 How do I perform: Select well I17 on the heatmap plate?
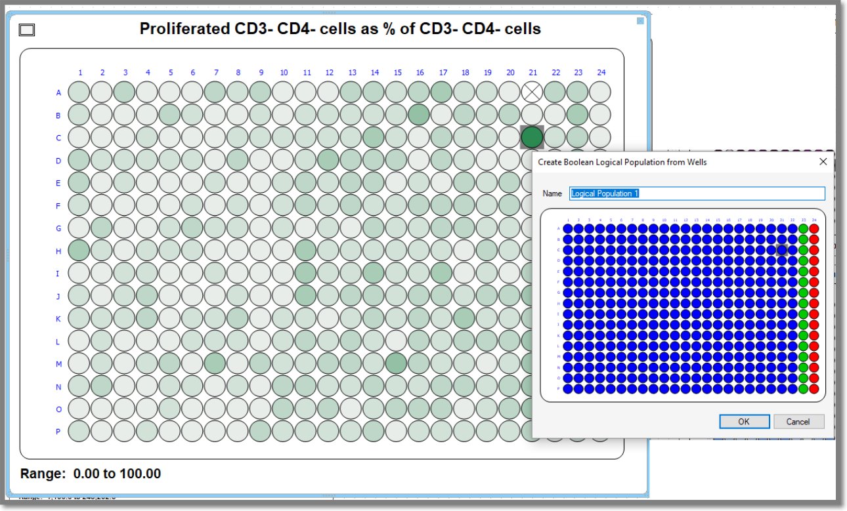(441, 274)
